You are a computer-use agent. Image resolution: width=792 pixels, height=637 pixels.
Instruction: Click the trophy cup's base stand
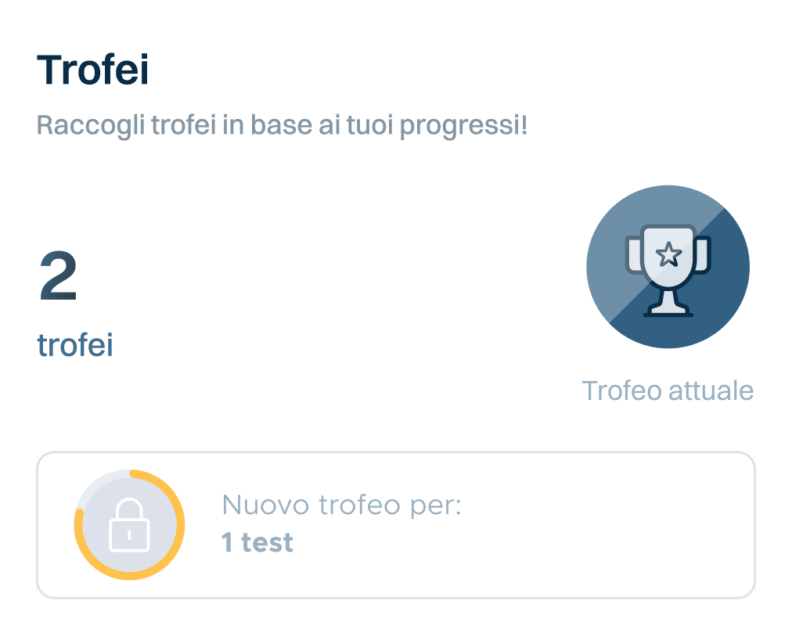point(668,309)
